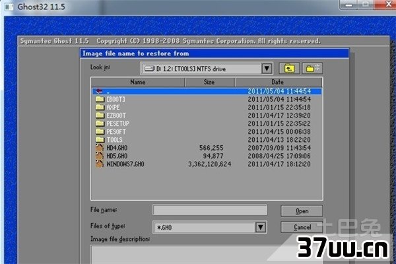Viewport: 396px width, 264px height.
Task: Sort by the Name column header
Action: 138,82
